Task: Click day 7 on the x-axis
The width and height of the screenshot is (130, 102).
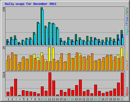Action: coord(31,99)
